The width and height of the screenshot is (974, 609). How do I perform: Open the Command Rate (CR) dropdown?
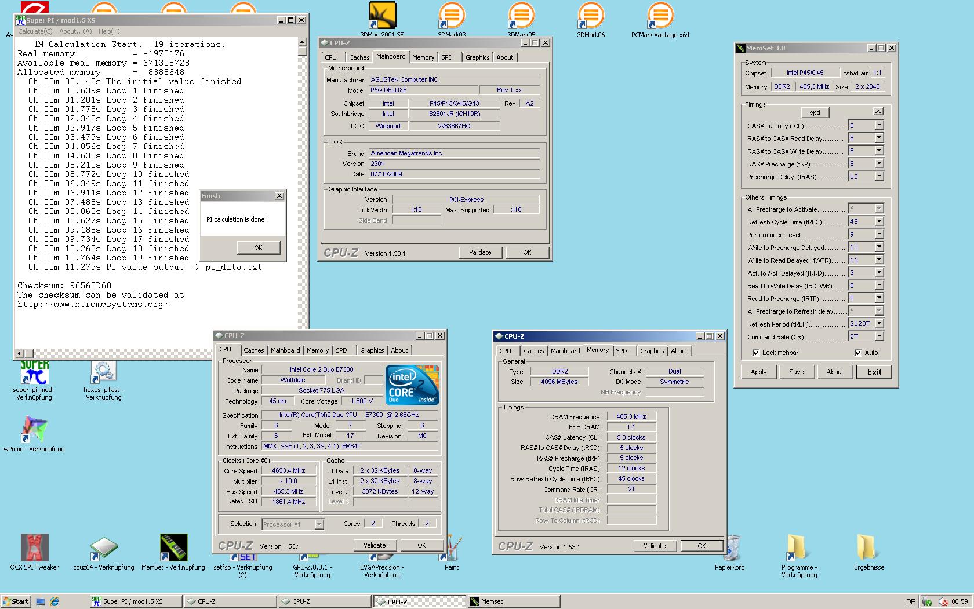pos(879,336)
